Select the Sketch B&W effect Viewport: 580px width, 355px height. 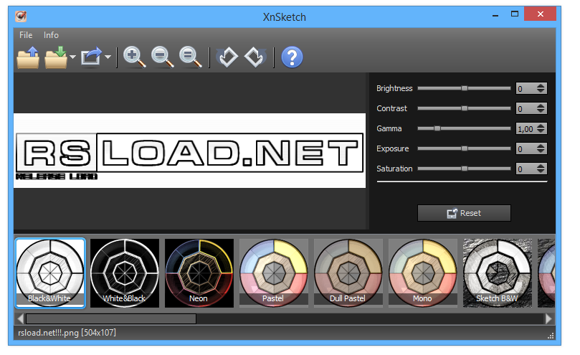(x=498, y=273)
